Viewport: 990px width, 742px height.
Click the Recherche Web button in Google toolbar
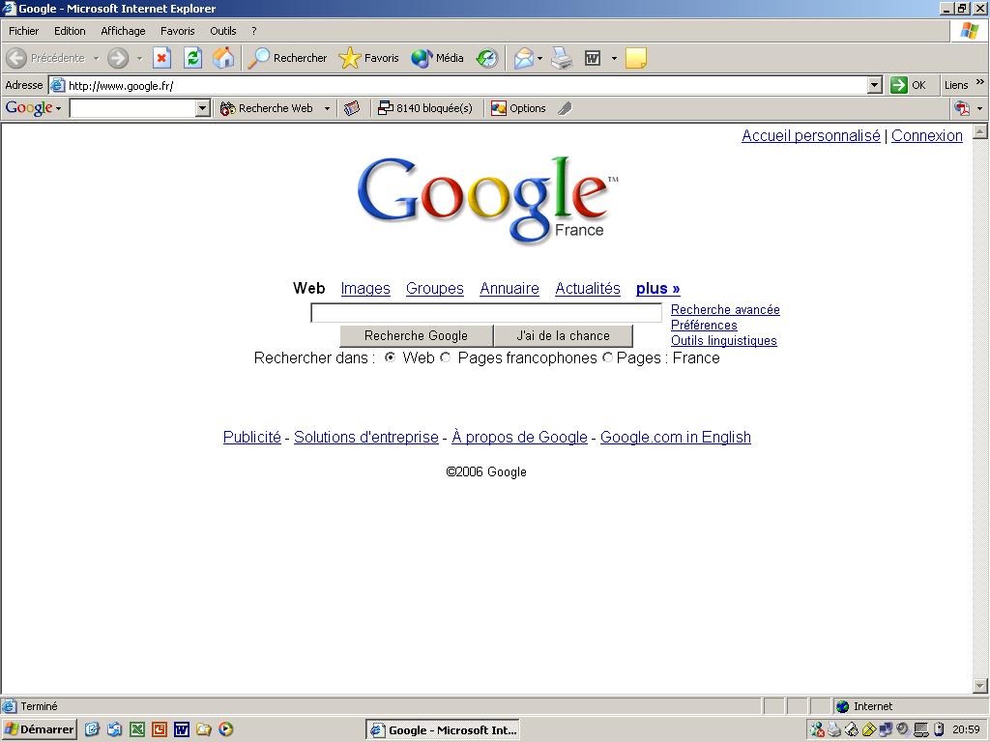(x=266, y=108)
